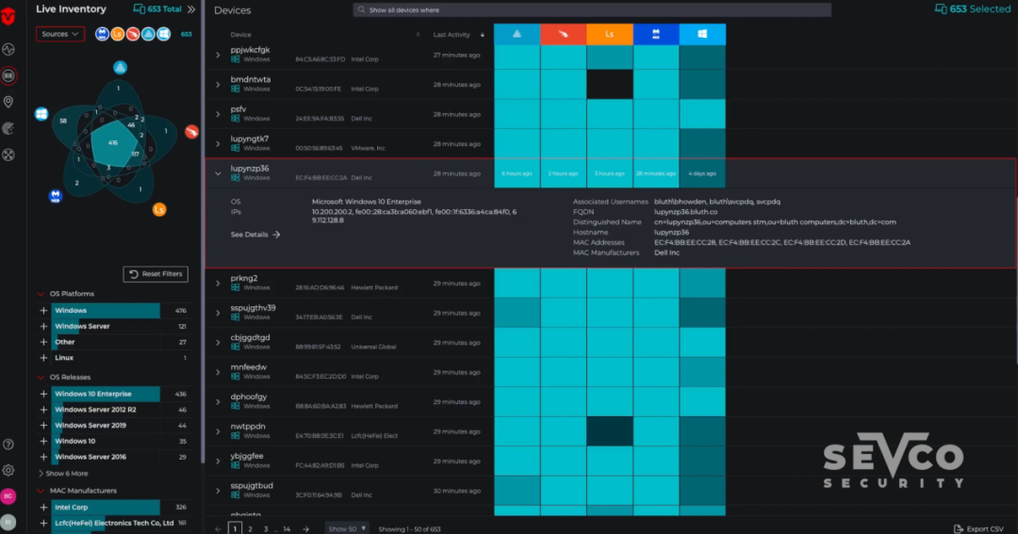Expand bmdntwta device row
1018x534 pixels.
coord(218,85)
